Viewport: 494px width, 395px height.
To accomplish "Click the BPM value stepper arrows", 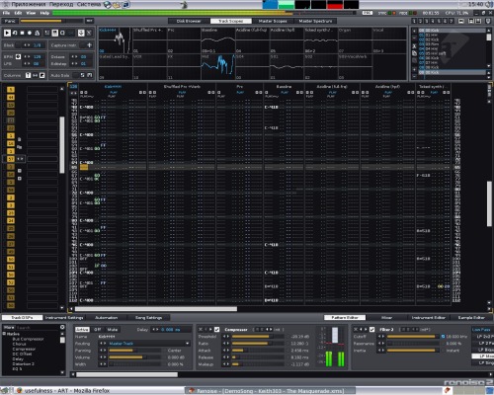I will (x=27, y=56).
